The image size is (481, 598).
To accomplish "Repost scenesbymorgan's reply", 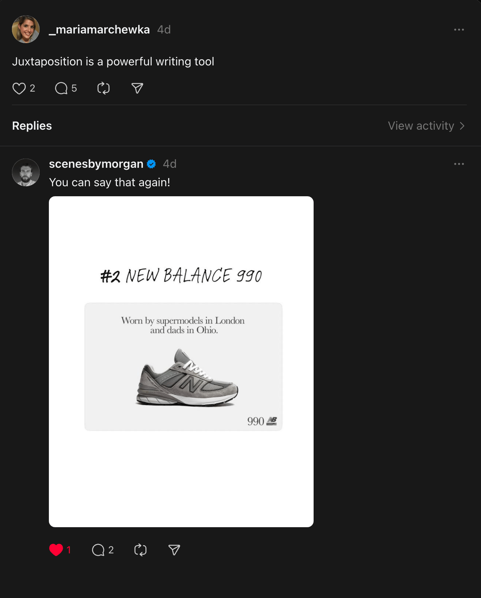I will (140, 550).
